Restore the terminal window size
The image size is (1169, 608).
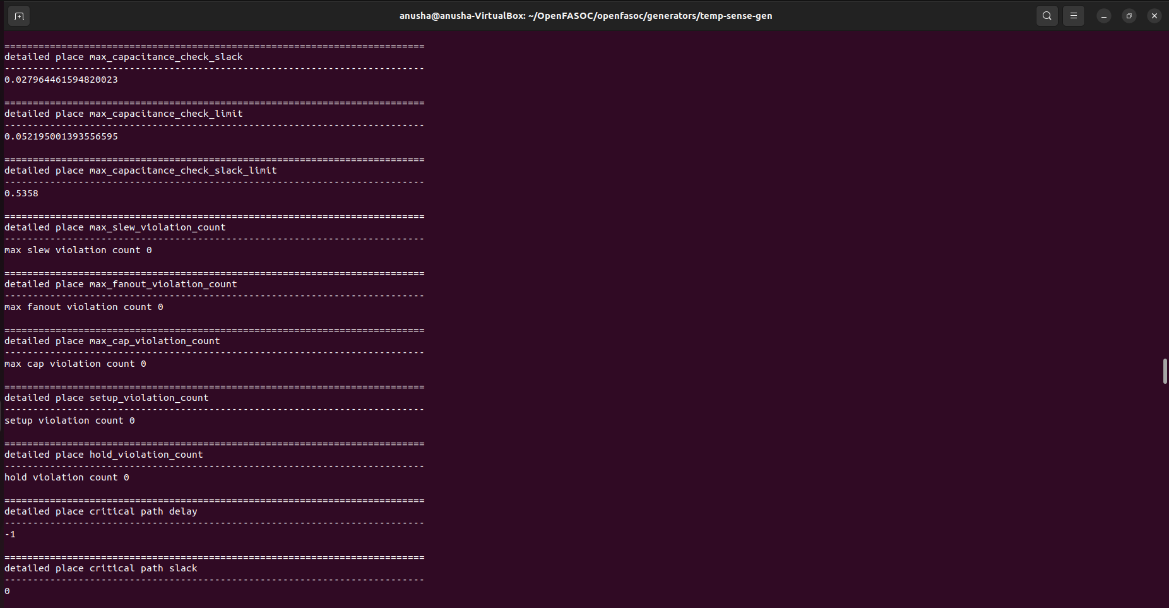pos(1129,16)
